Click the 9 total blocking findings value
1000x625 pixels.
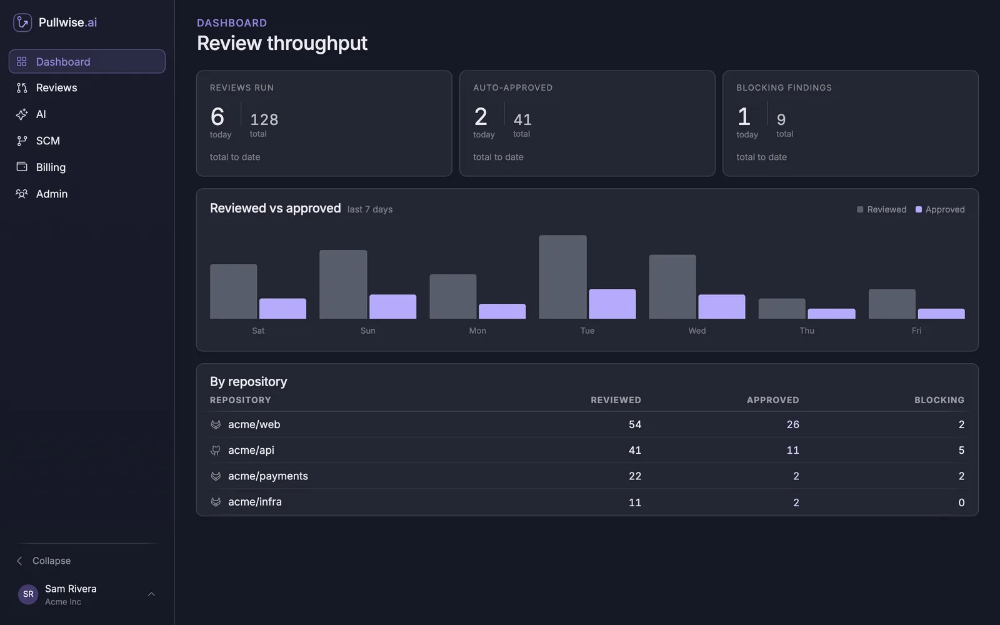[781, 119]
